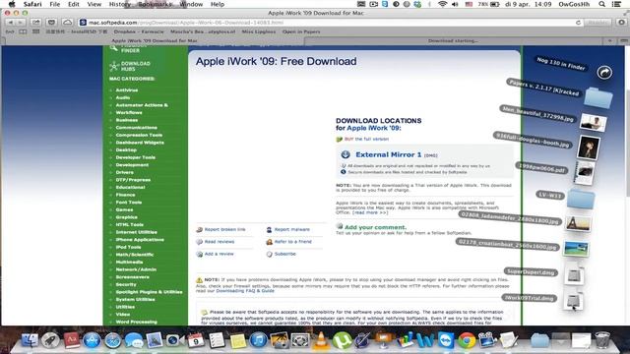Click the 'Subscribe' link
The image size is (630, 354).
[284, 254]
